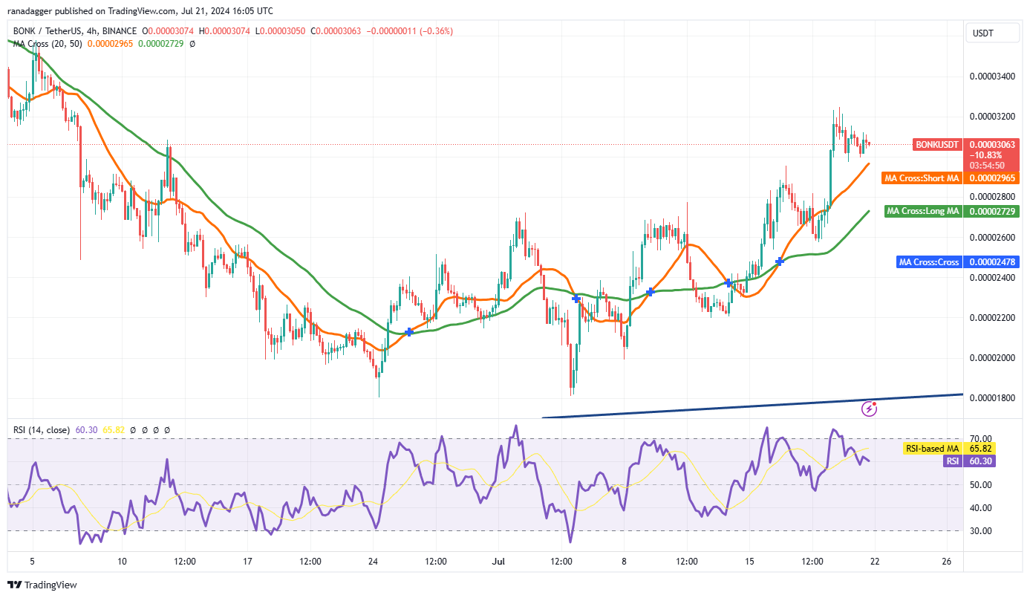This screenshot has height=598, width=1030.
Task: Click the MA cross marker after Jul 12:00
Action: (x=576, y=298)
